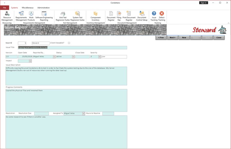Open the Work Products icon
This screenshot has height=149, width=231.
(31, 16)
